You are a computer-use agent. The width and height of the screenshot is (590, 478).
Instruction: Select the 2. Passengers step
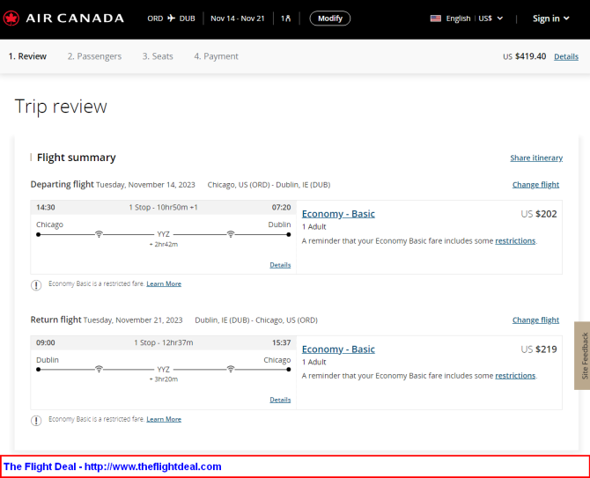94,56
